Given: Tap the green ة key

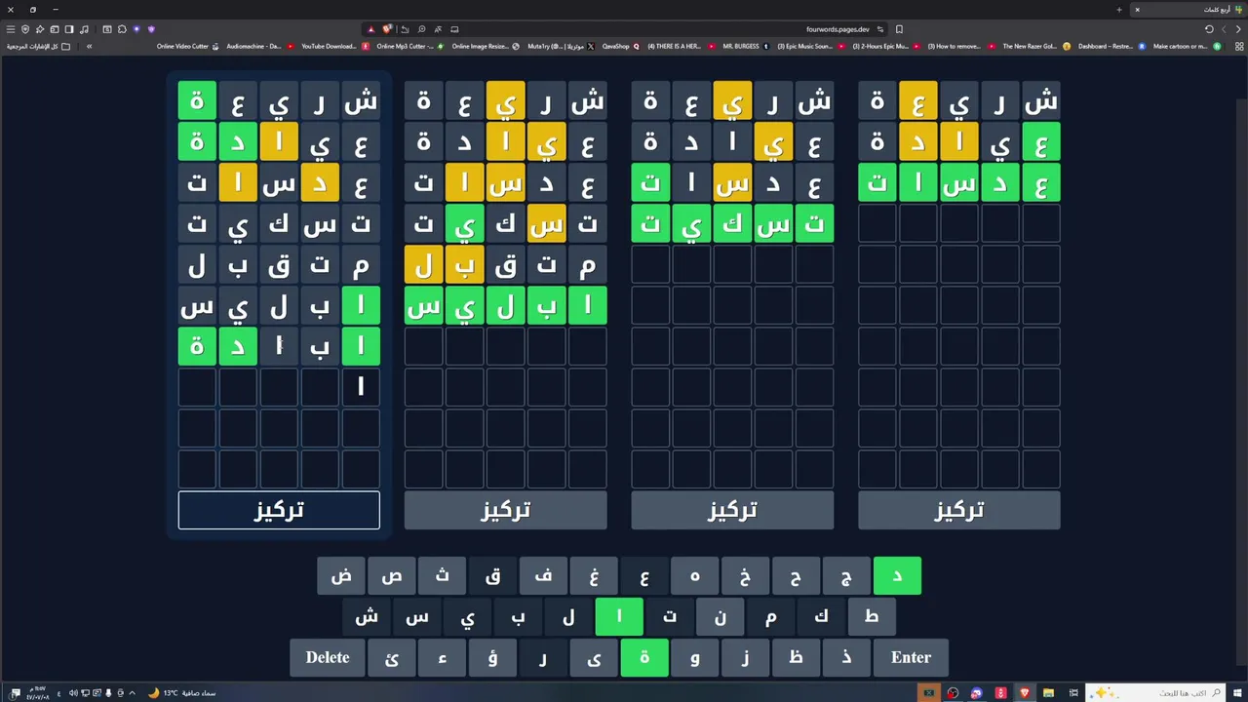Looking at the screenshot, I should click(643, 657).
